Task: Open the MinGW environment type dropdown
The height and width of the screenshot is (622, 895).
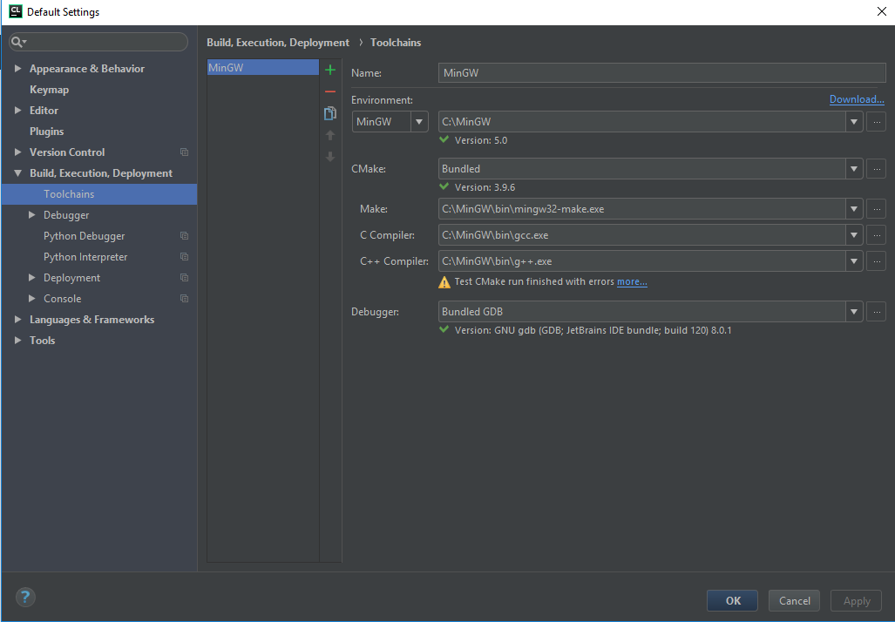Action: pyautogui.click(x=419, y=122)
